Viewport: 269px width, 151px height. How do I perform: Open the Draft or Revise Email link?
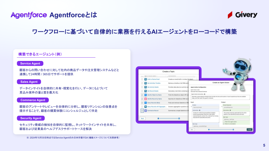[x=153, y=79]
